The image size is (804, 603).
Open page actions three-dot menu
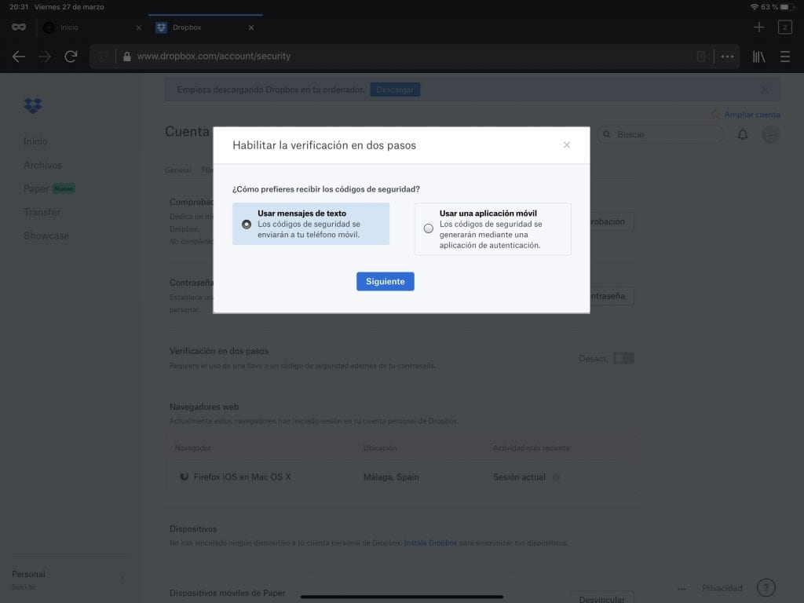point(727,57)
